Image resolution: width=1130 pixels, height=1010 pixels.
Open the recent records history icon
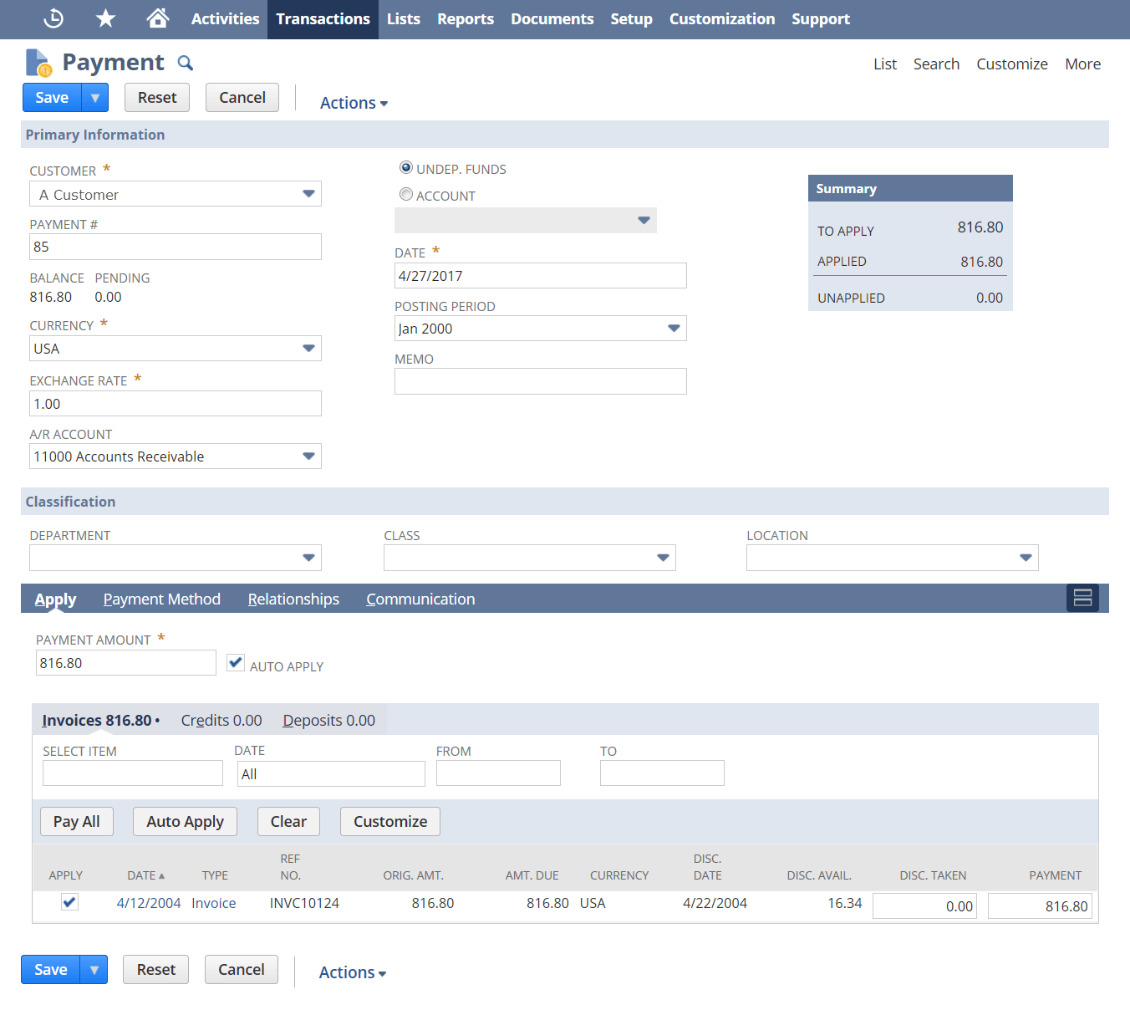click(53, 18)
